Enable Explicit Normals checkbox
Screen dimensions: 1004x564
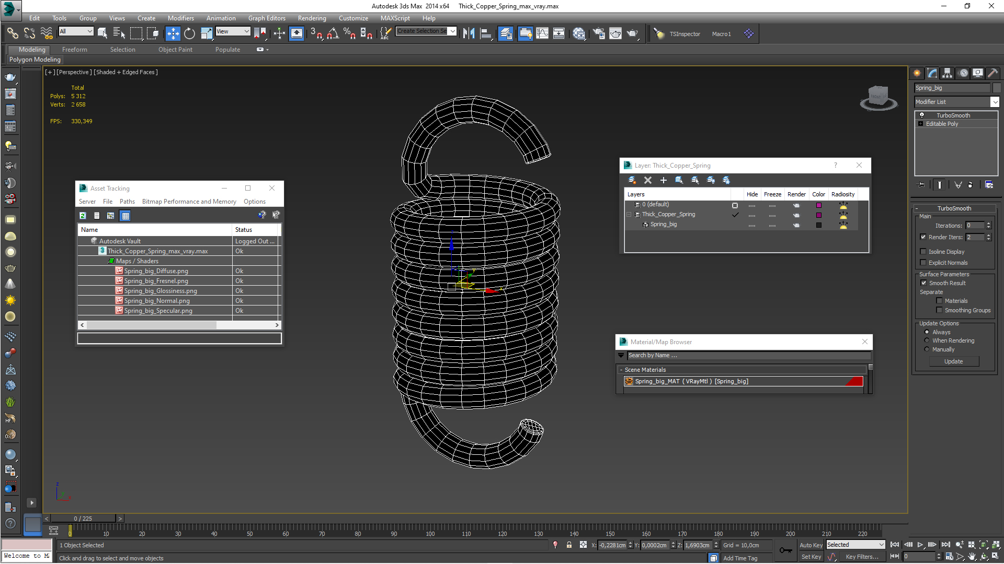[x=923, y=263]
